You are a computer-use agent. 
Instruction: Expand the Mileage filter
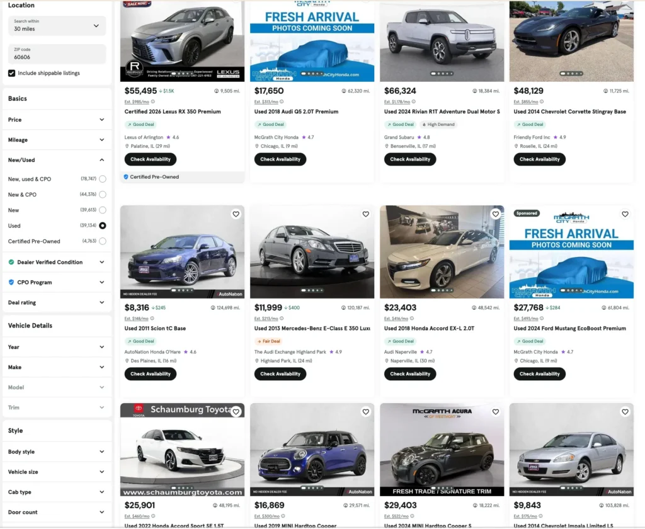tap(57, 140)
